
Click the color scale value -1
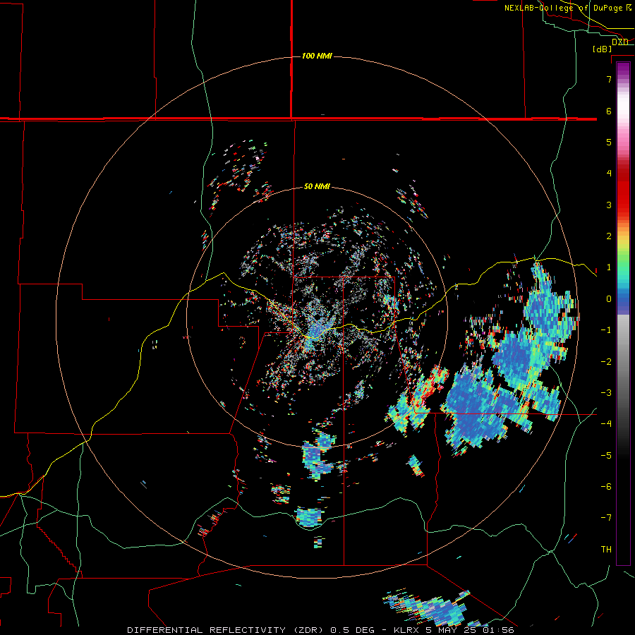(606, 330)
